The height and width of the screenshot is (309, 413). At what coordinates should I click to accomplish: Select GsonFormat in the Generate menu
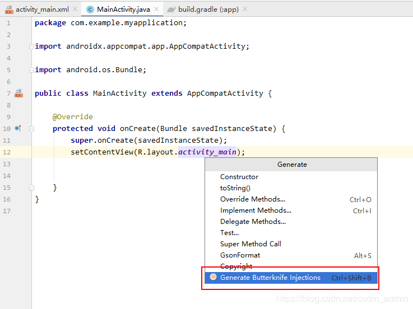tap(291, 255)
